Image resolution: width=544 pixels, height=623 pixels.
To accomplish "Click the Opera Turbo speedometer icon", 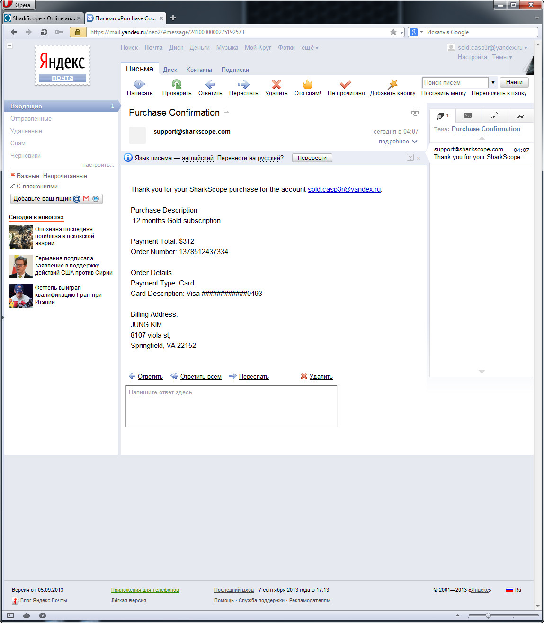I will click(43, 615).
